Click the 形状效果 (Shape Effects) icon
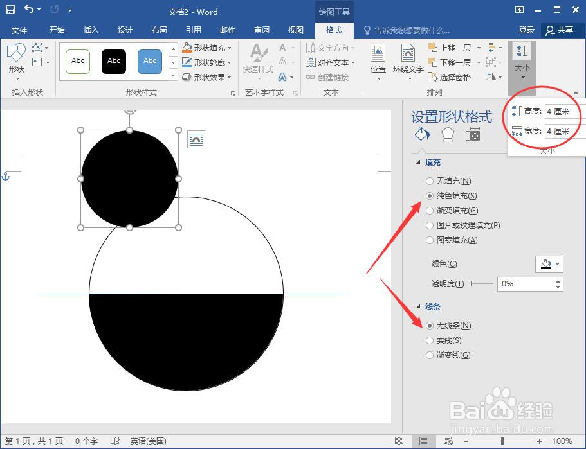This screenshot has width=586, height=449. pos(206,77)
